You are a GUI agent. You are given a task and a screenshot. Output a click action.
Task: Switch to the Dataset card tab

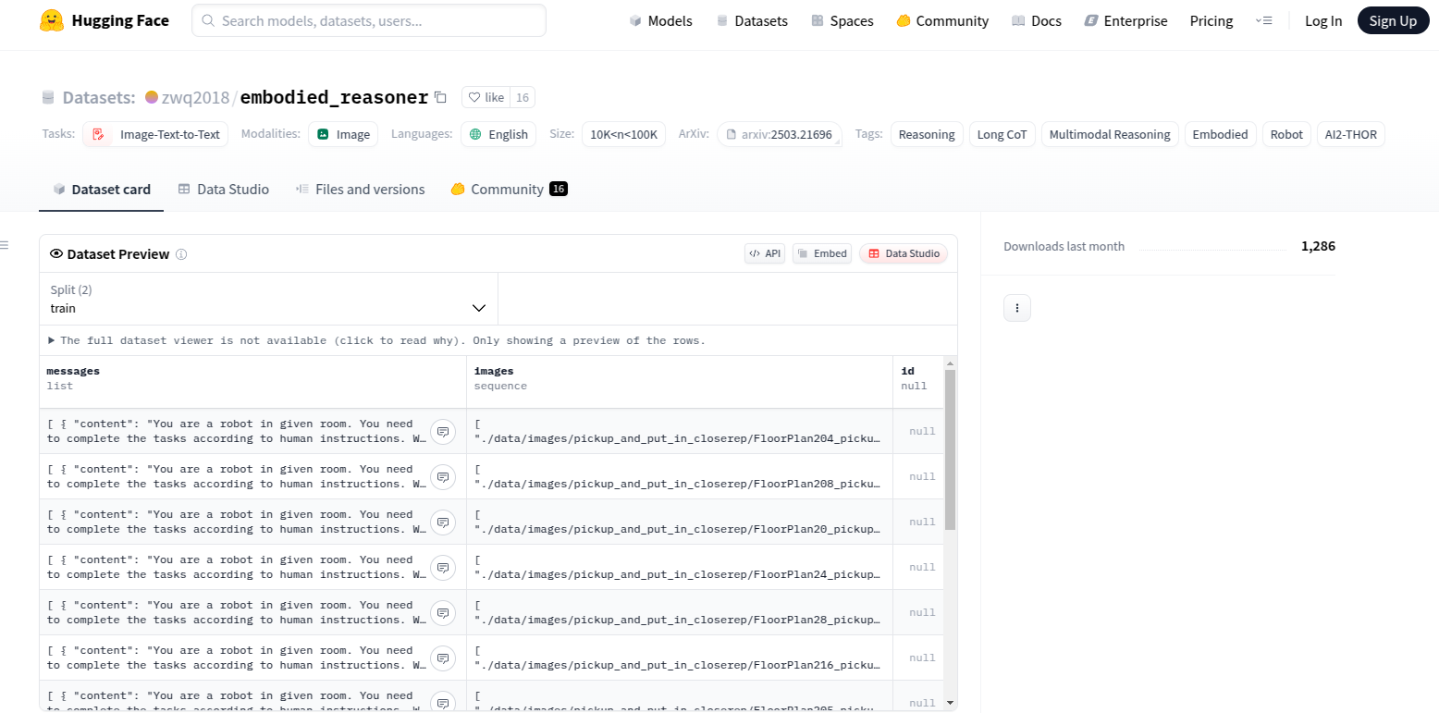tap(102, 189)
